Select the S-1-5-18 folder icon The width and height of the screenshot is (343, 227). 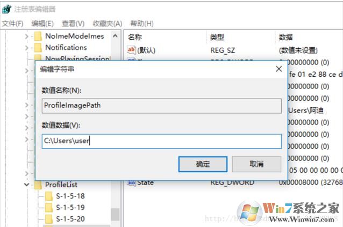[x=49, y=196]
